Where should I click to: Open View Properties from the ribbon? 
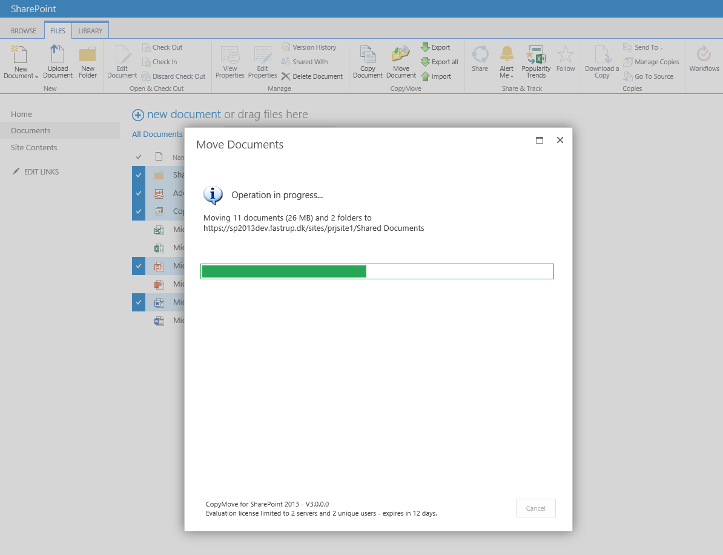(229, 62)
